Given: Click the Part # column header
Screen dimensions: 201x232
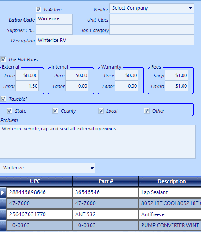Looking at the screenshot, I should tap(106, 181).
